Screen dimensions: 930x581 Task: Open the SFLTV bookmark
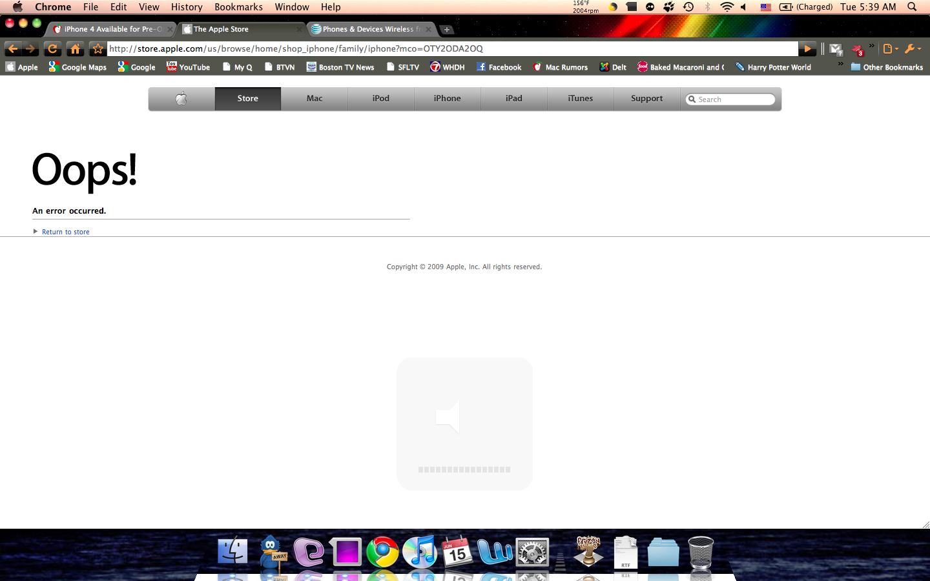click(x=402, y=67)
